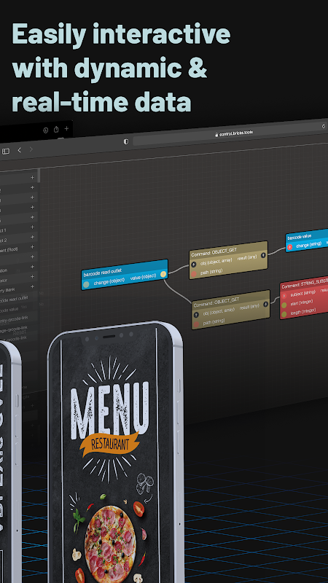Click the privacy shield icon beside address bar
Viewport: 328px width, 583px height.
(x=126, y=141)
